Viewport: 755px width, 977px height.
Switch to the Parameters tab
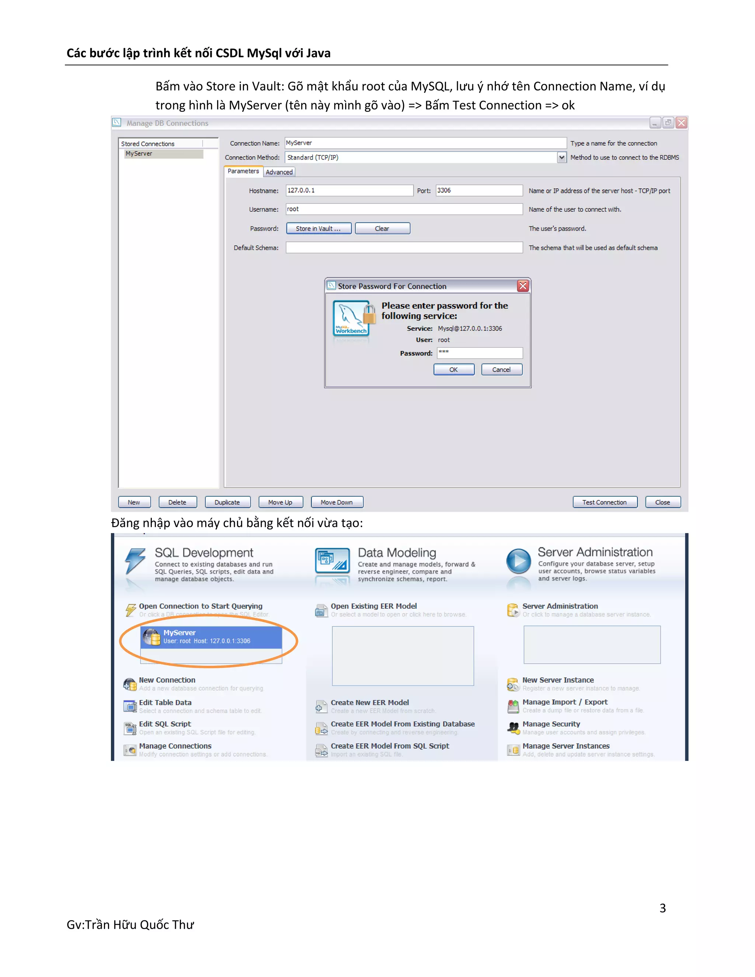(243, 171)
